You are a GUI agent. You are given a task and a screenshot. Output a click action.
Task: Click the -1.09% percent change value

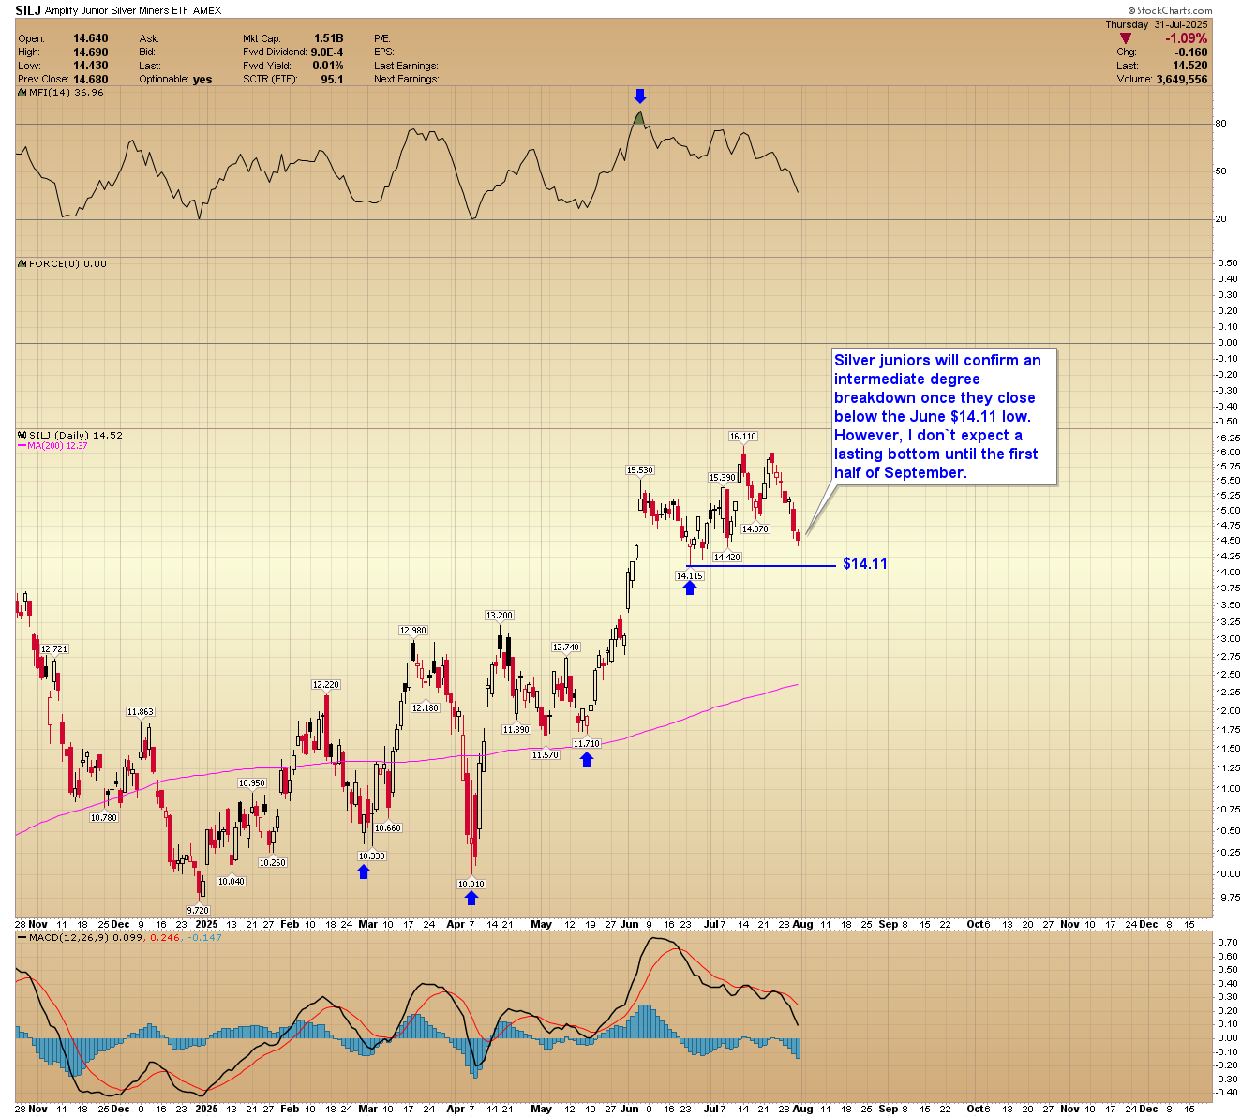point(1186,38)
